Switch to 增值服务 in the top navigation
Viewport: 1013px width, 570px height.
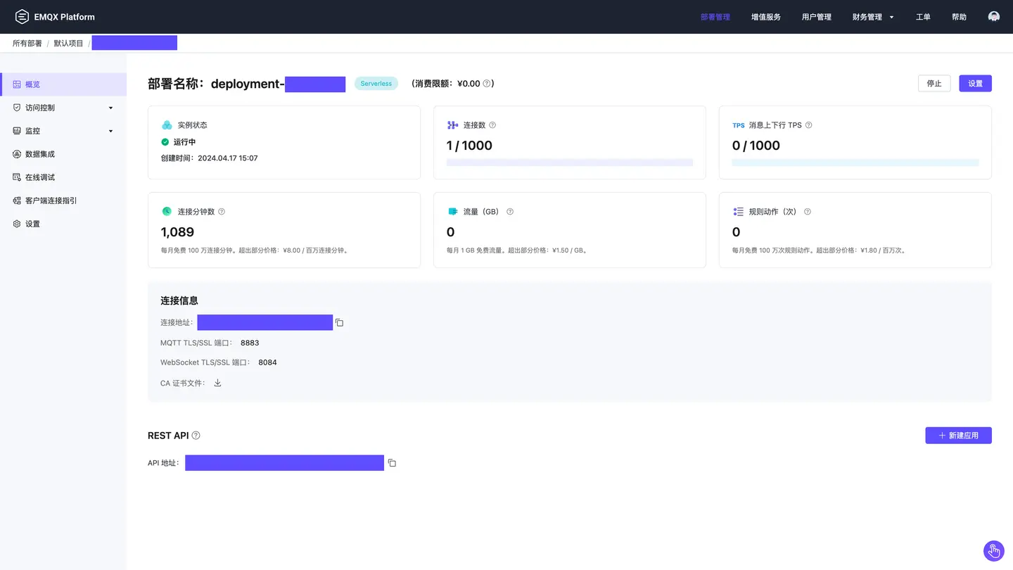[x=766, y=16]
